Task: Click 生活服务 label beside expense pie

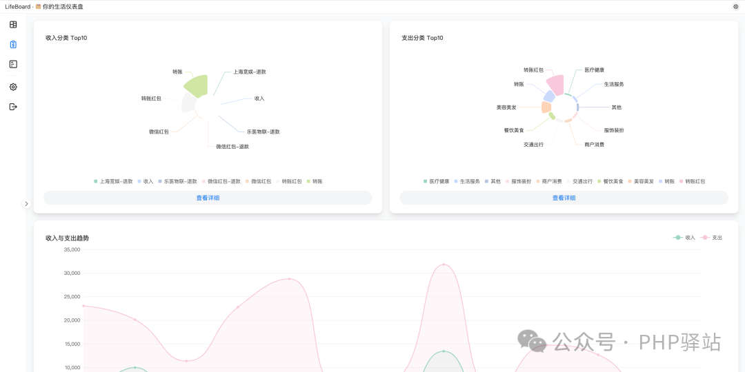Action: pos(614,84)
